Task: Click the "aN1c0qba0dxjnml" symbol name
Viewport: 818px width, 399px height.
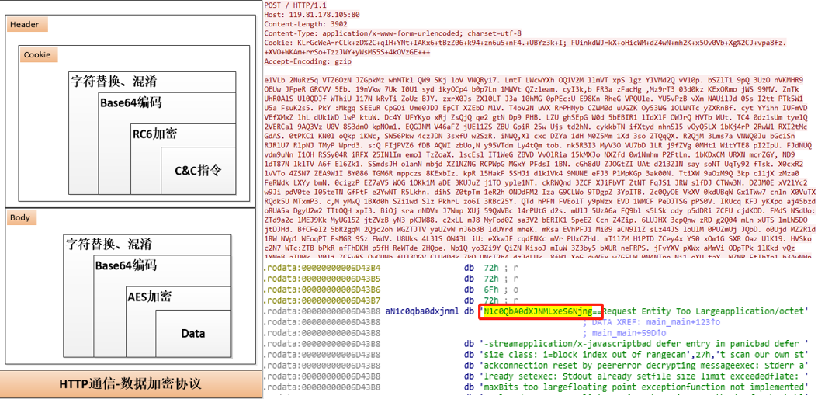Action: [x=422, y=311]
